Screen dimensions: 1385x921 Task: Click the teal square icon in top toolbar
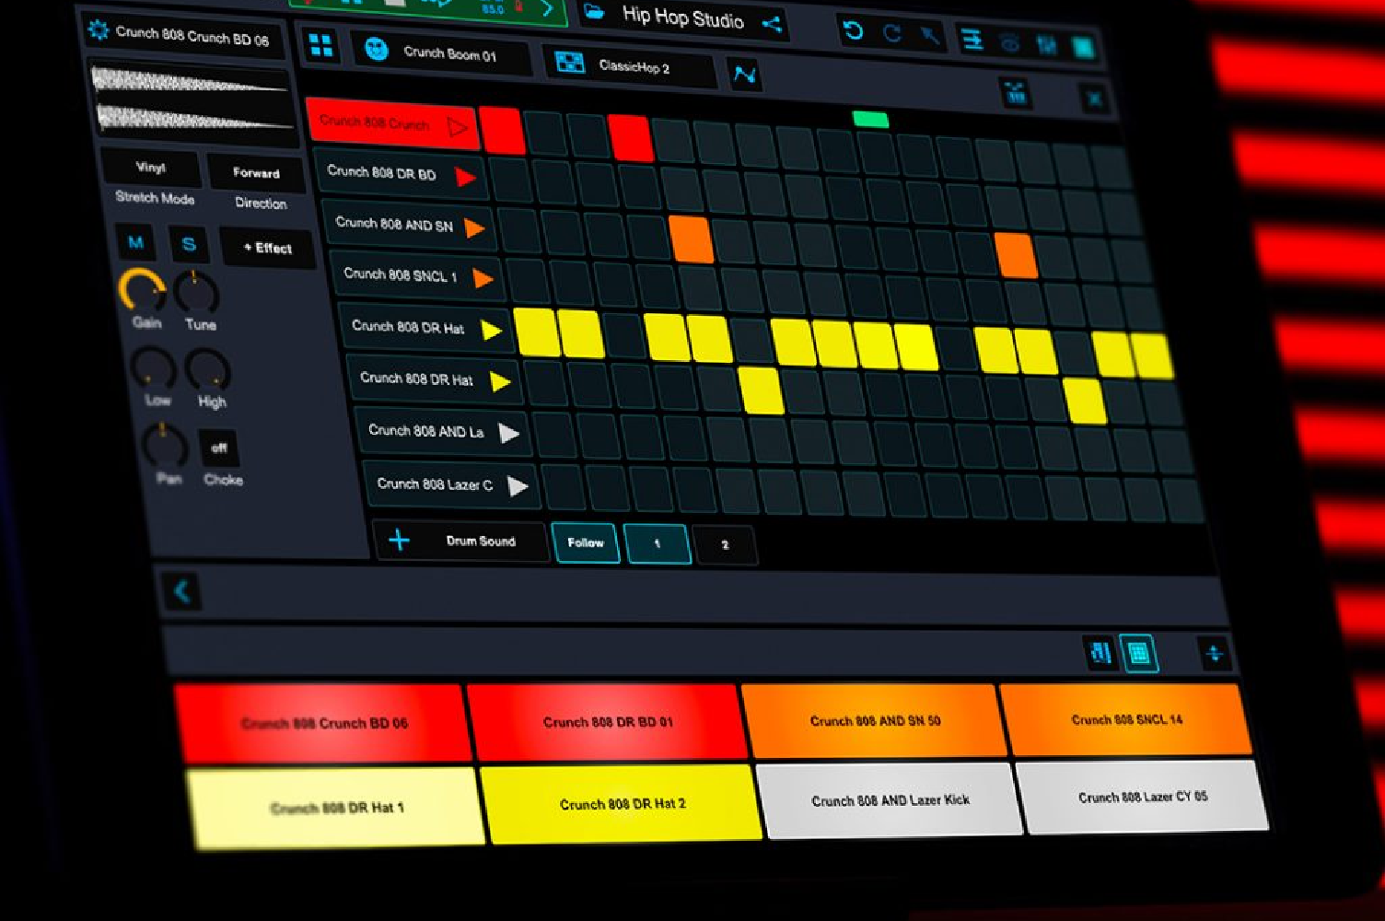1083,47
